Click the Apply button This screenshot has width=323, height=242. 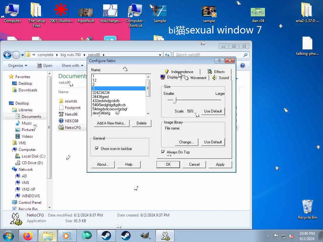coord(220,164)
